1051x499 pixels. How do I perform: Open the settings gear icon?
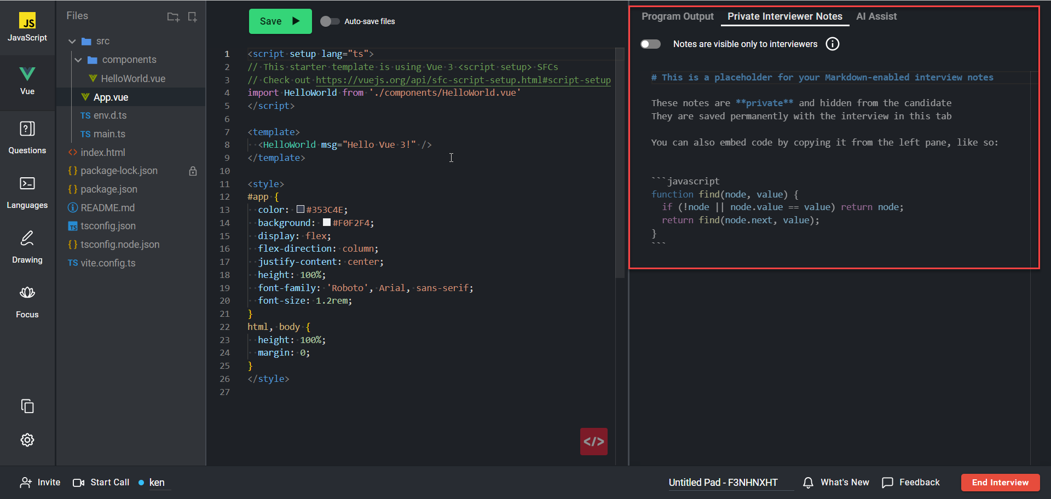point(27,440)
